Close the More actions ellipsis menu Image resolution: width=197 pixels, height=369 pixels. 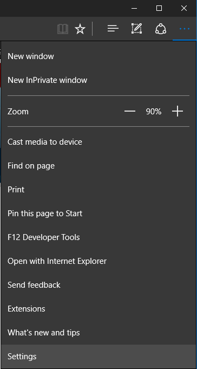click(x=185, y=29)
